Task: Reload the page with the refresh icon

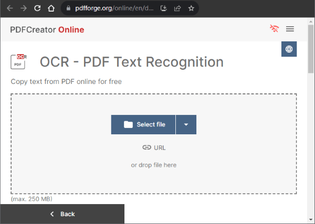Action: point(37,8)
